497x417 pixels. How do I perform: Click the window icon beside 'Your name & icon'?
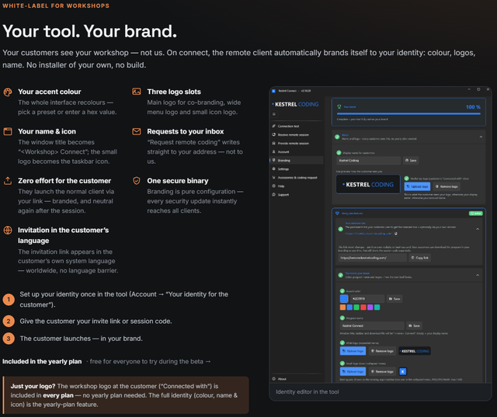(8, 131)
